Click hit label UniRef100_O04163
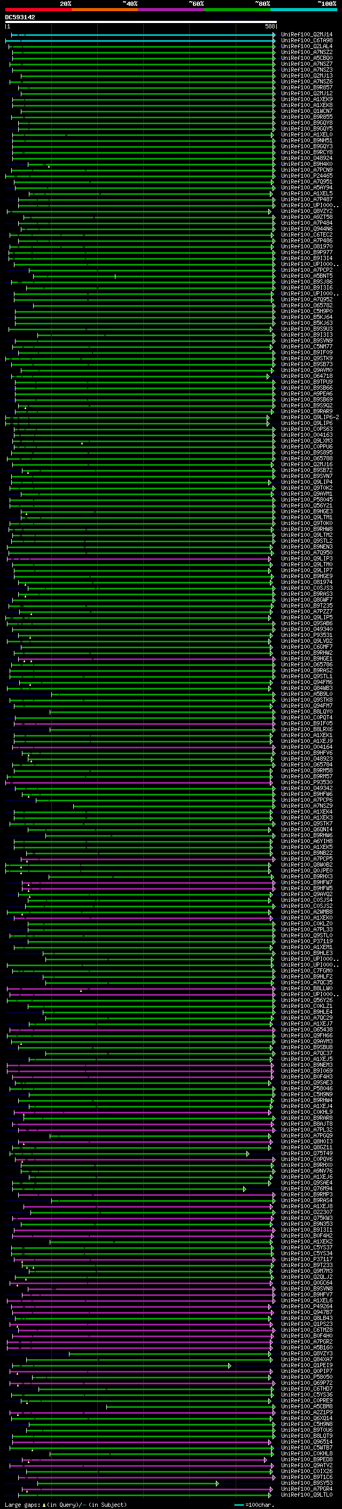The image size is (342, 1509). pos(307,435)
